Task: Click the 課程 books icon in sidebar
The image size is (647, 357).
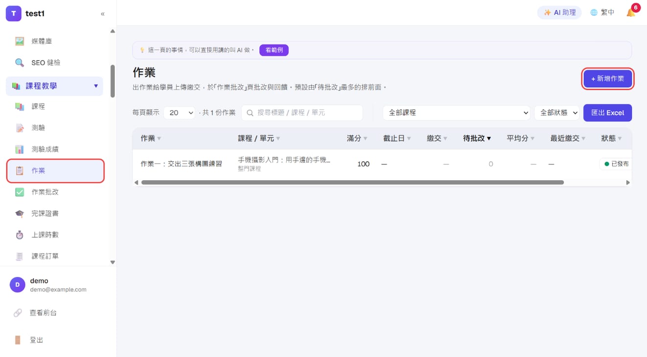Action: click(x=20, y=106)
